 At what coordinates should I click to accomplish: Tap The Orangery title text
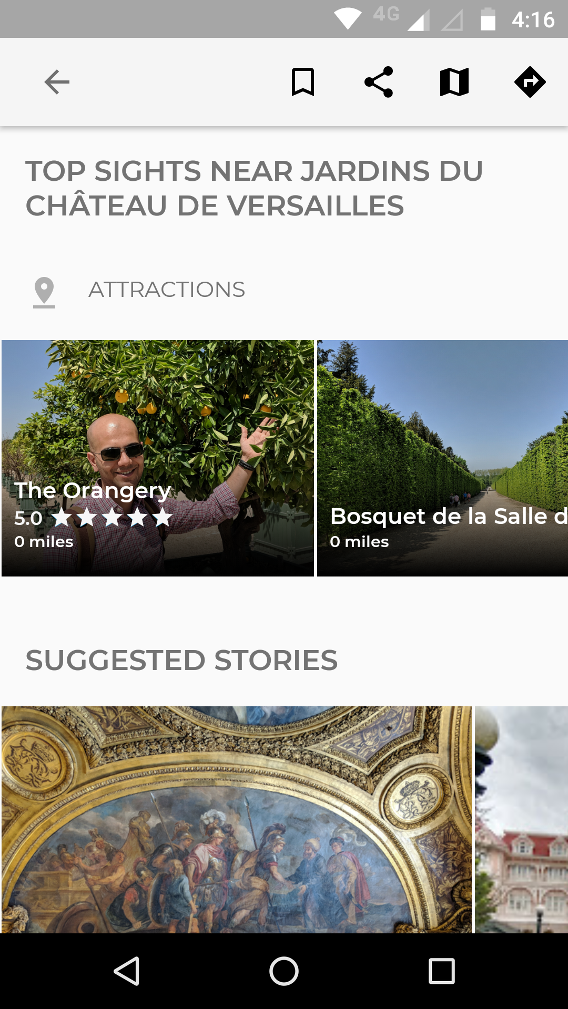93,490
